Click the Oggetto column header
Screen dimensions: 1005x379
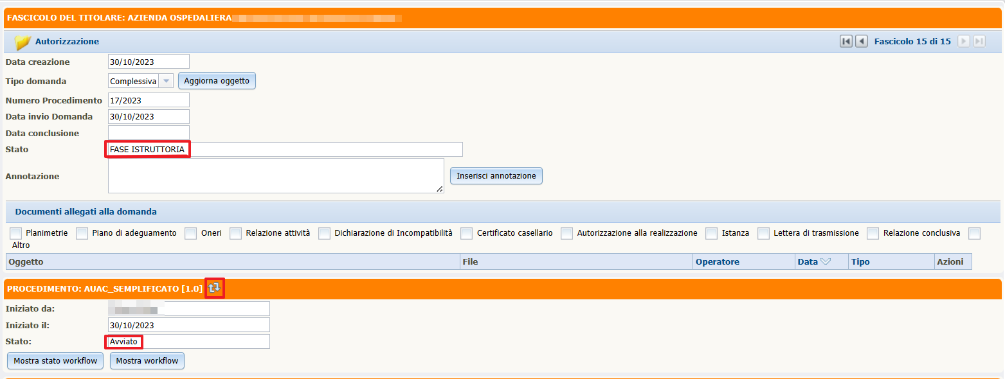pyautogui.click(x=26, y=262)
